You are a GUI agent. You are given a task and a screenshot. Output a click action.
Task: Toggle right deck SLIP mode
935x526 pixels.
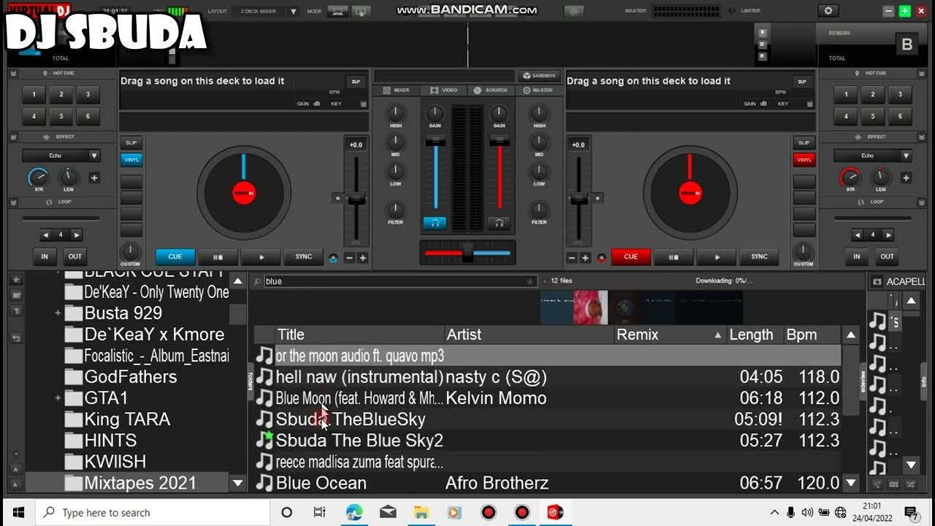pyautogui.click(x=804, y=143)
